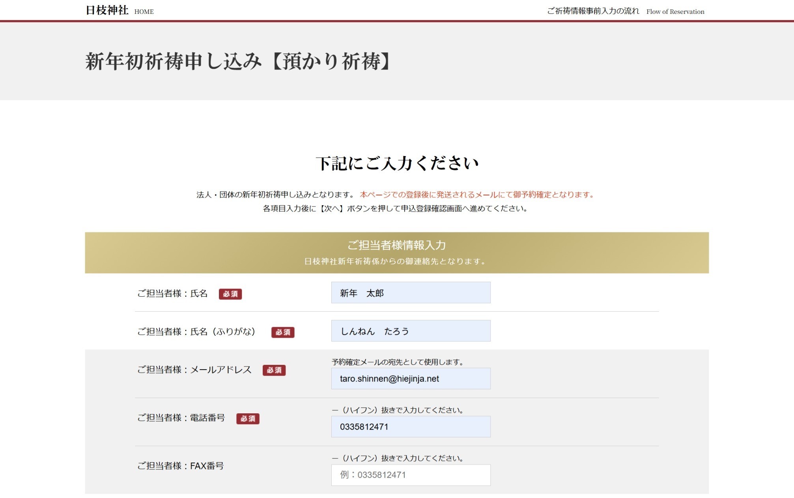Click the gold ご担当者様情報入力 section banner
The height and width of the screenshot is (498, 794).
396,253
